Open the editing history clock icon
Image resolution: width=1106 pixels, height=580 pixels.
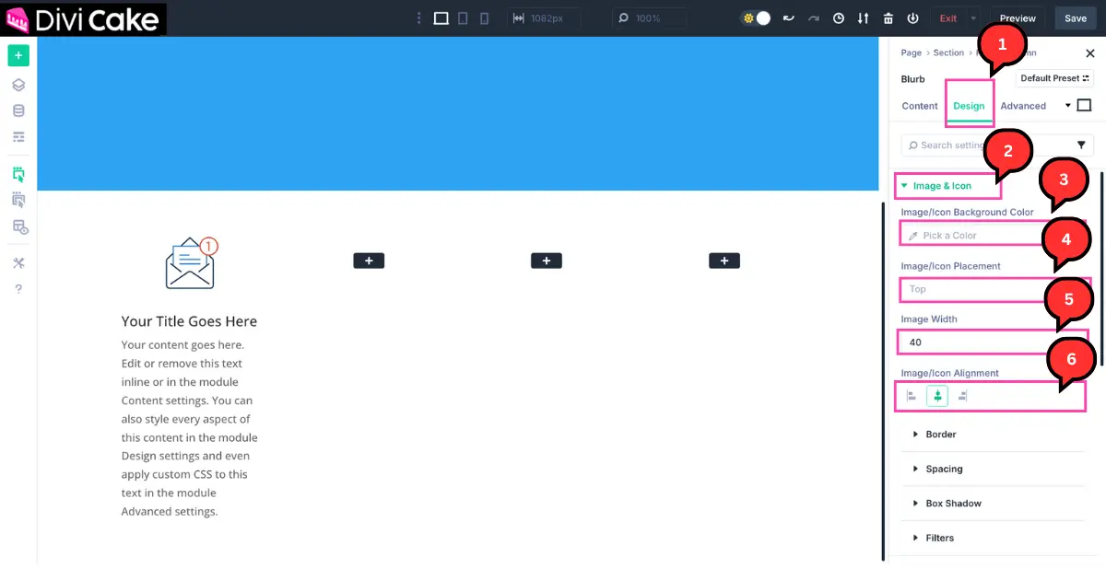click(x=839, y=18)
